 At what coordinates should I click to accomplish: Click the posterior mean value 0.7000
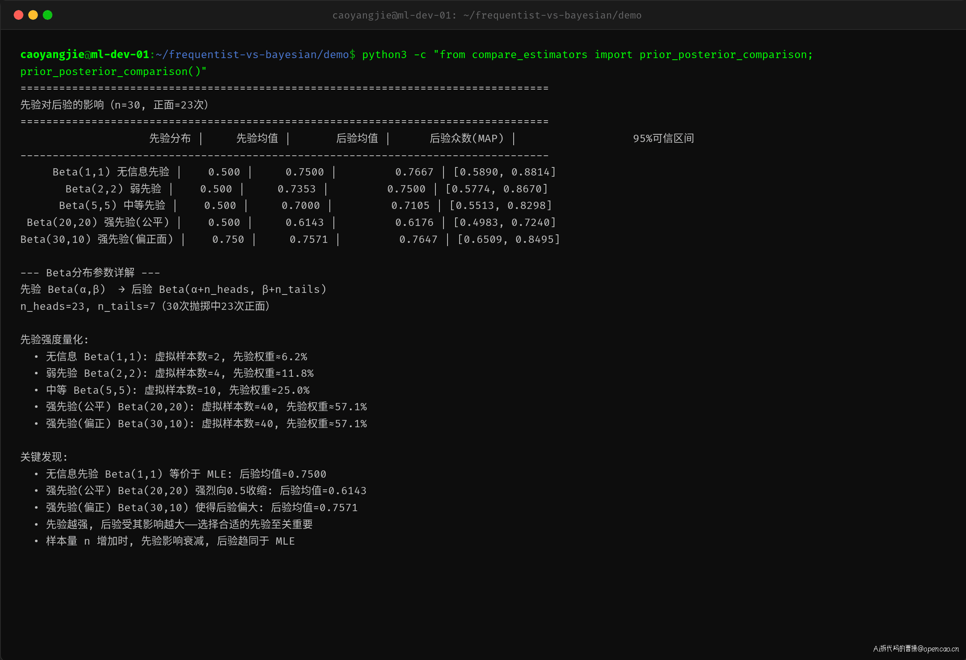(x=300, y=205)
